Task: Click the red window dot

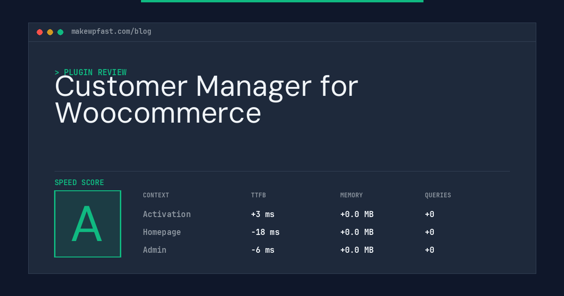Action: (40, 32)
